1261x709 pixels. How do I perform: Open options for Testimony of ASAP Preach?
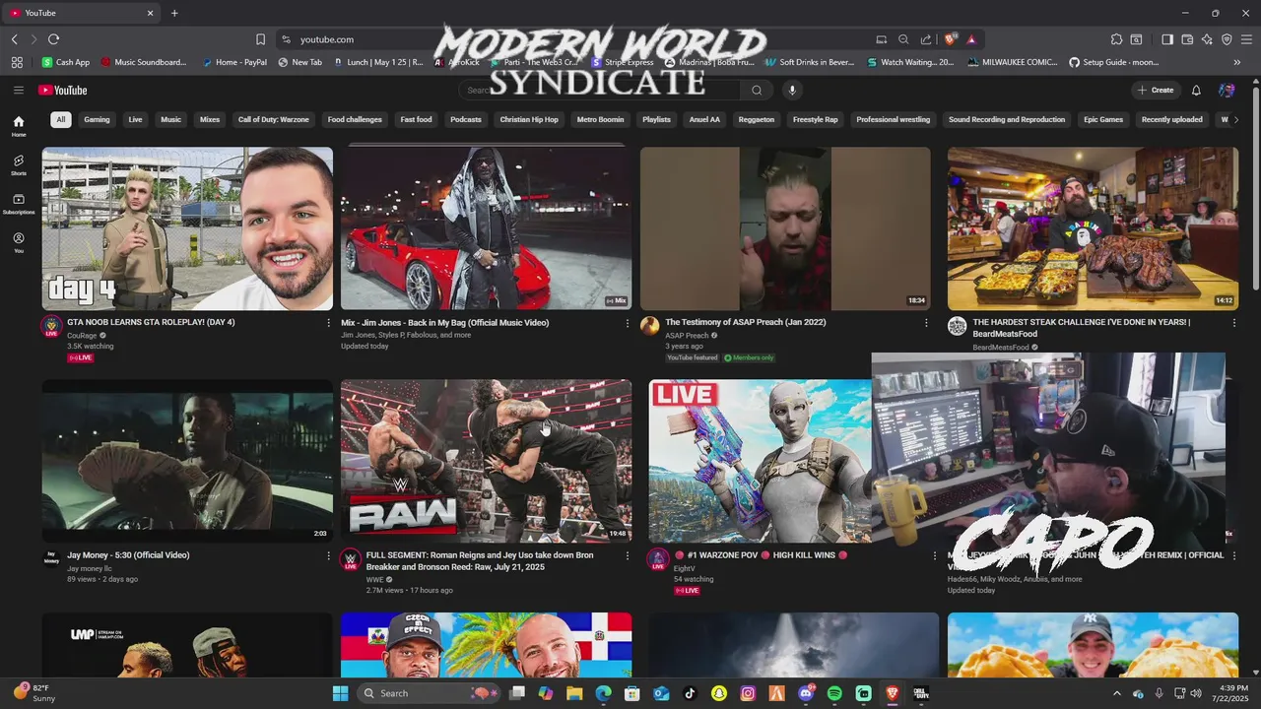click(926, 323)
